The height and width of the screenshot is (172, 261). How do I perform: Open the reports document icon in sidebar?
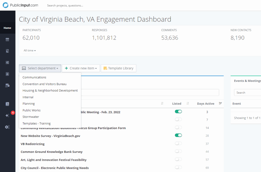pyautogui.click(x=7, y=51)
